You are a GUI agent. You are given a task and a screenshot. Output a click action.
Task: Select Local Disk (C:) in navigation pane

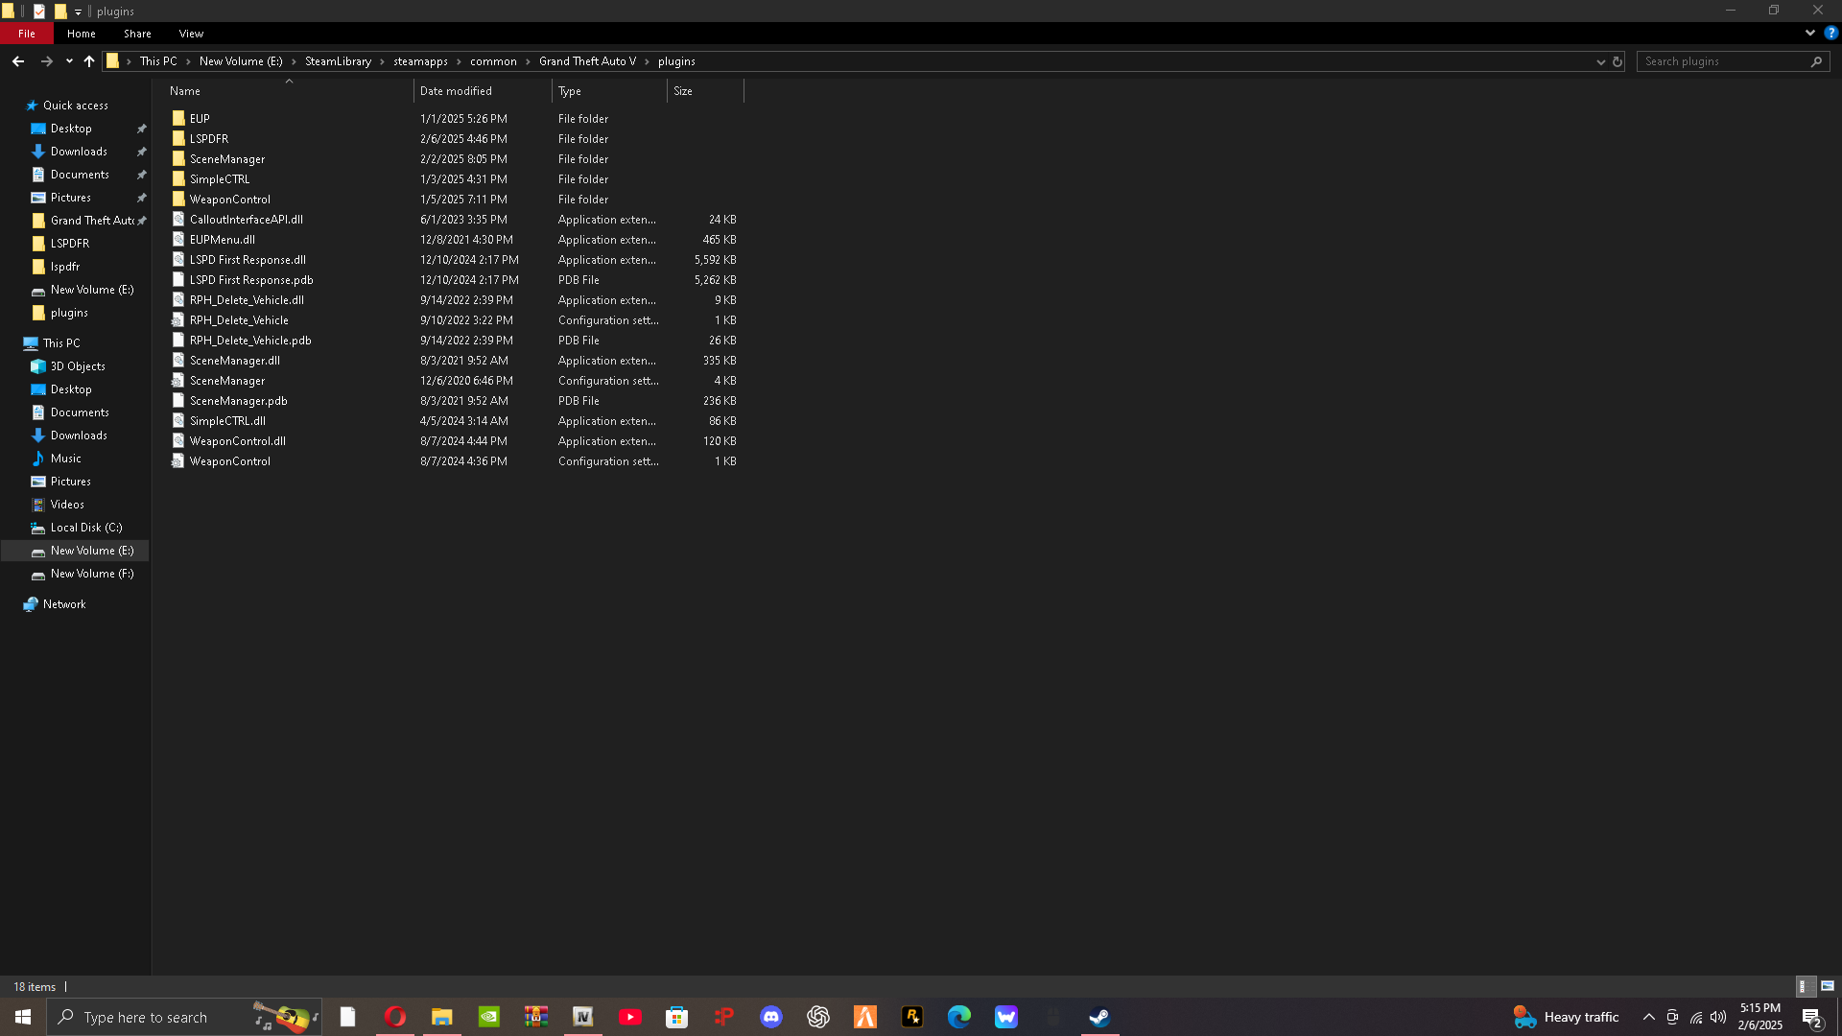tap(86, 528)
